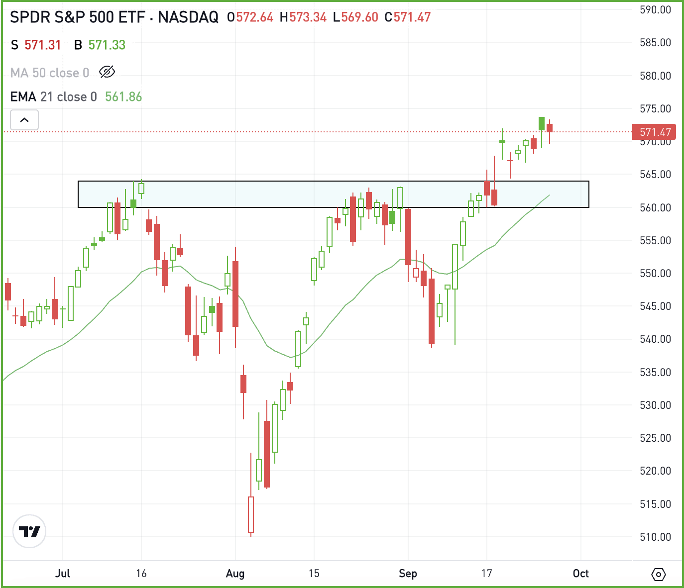Click the 590.00 price axis label
684x588 pixels.
(x=655, y=10)
